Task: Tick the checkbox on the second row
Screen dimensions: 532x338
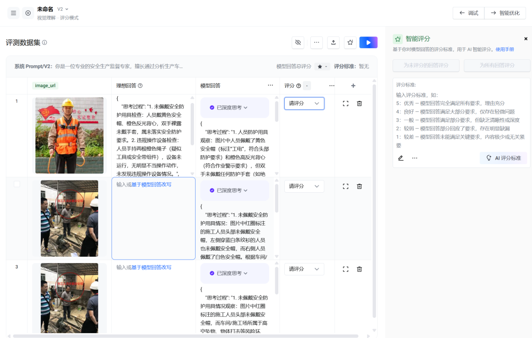Action: tap(17, 184)
